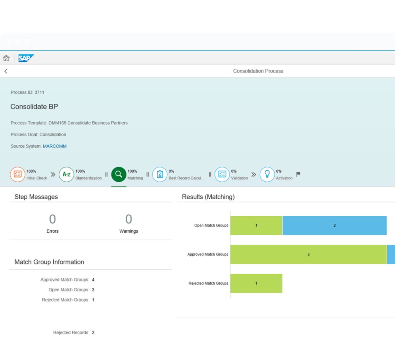Open the Activation lightbulb step icon
The height and width of the screenshot is (353, 395).
tap(267, 174)
